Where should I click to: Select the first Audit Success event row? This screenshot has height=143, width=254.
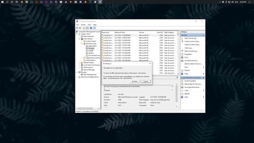(x=139, y=35)
